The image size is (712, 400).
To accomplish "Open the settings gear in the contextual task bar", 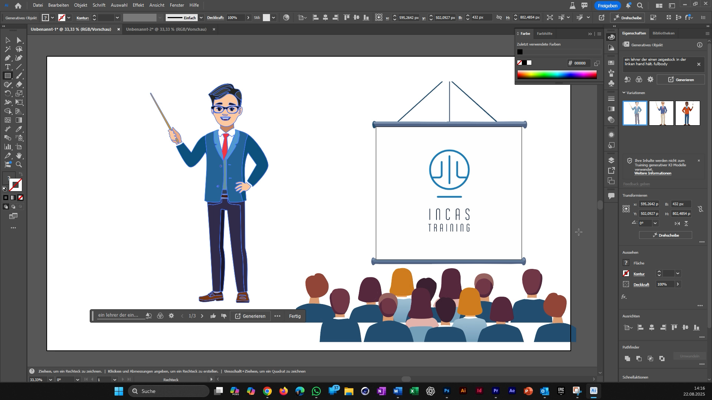I will (x=171, y=316).
